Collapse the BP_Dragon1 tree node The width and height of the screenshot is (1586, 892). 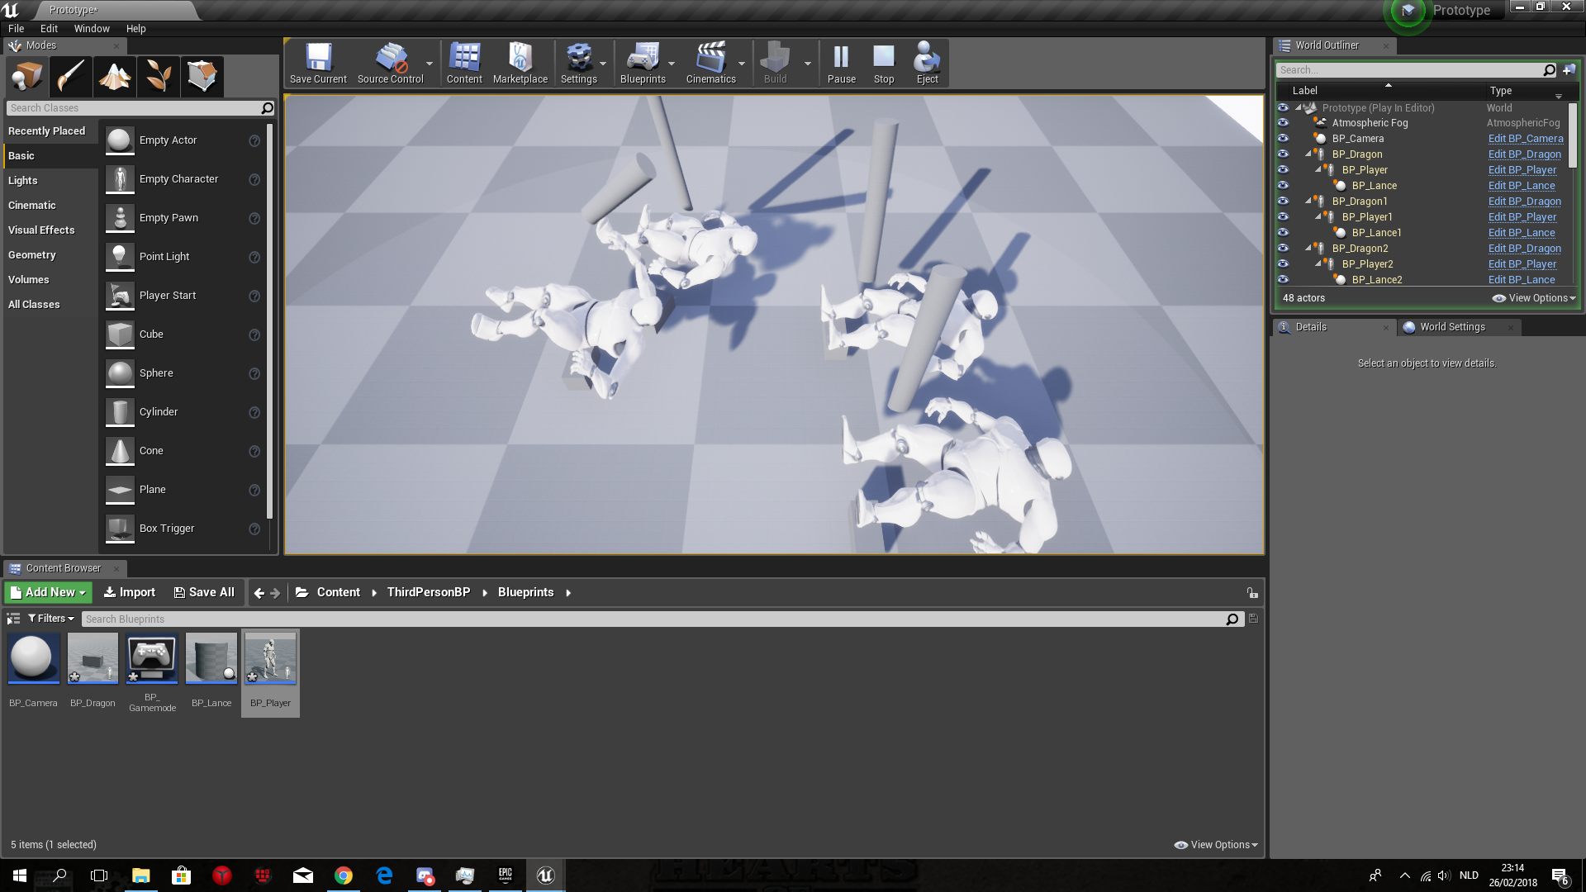[x=1308, y=202]
